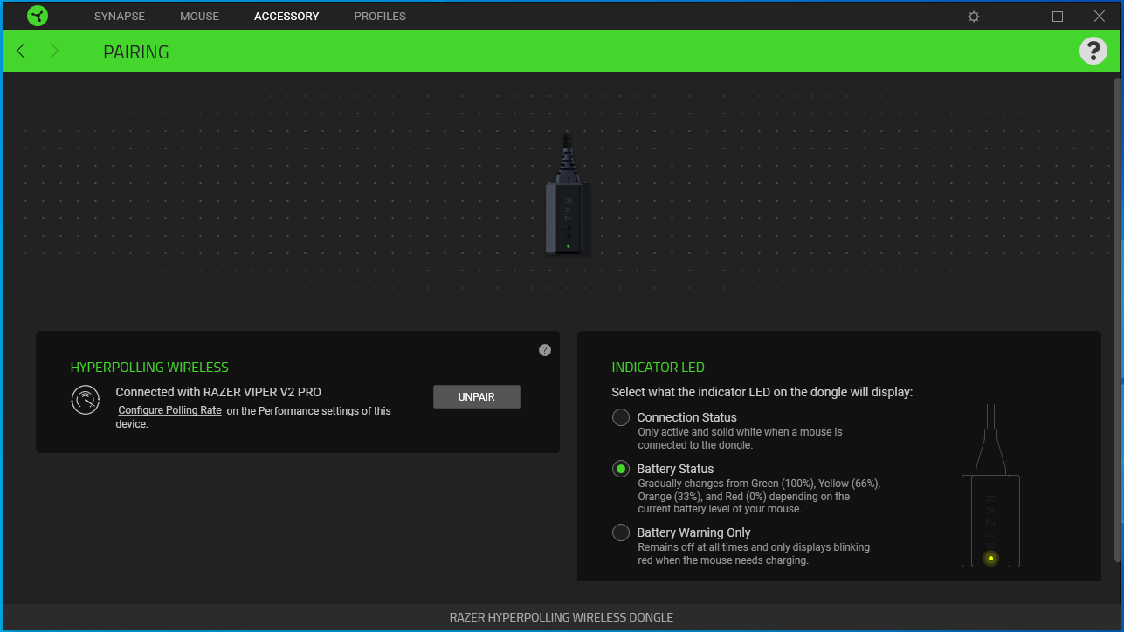Image resolution: width=1124 pixels, height=632 pixels.
Task: Enable Battery Warning Only mode
Action: click(x=620, y=532)
